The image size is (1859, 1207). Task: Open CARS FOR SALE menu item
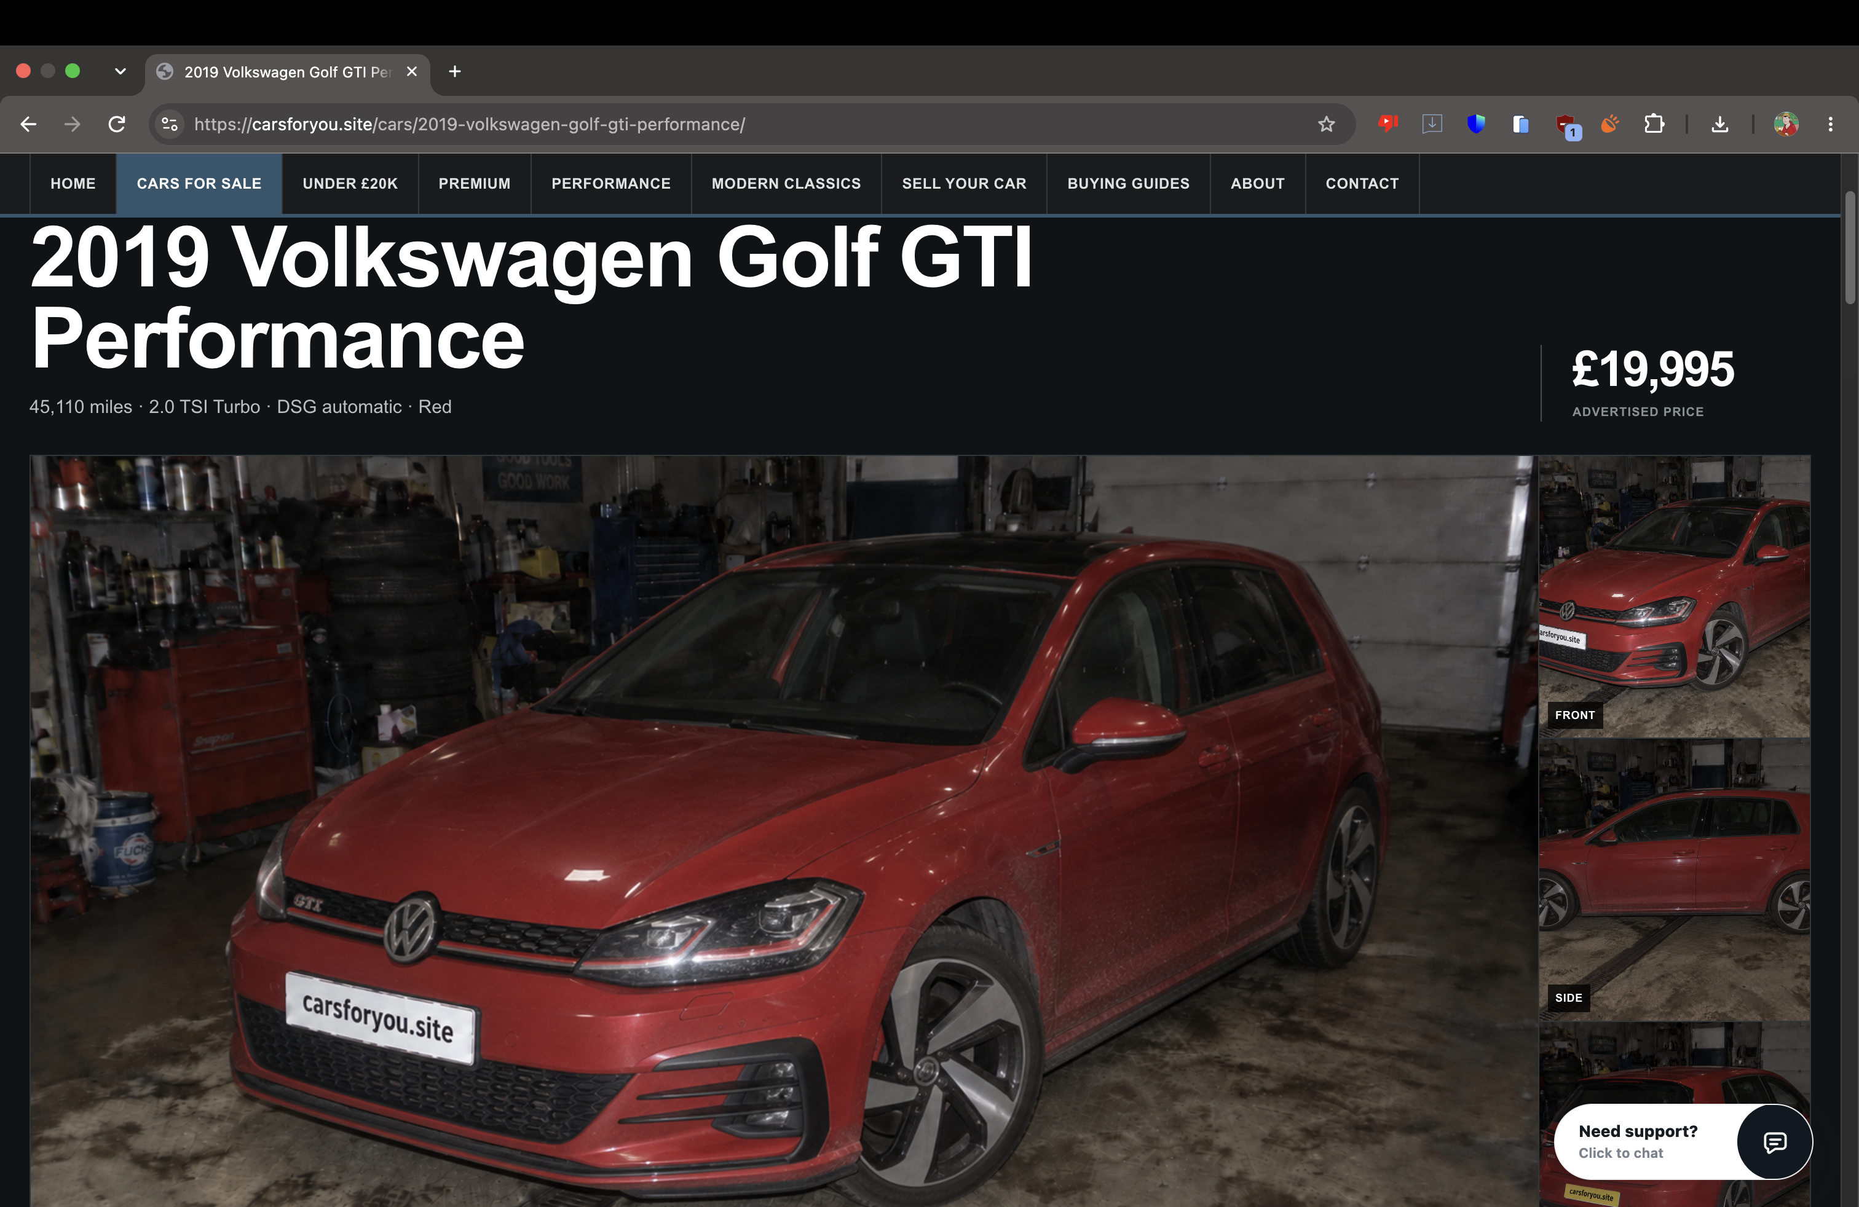point(199,184)
